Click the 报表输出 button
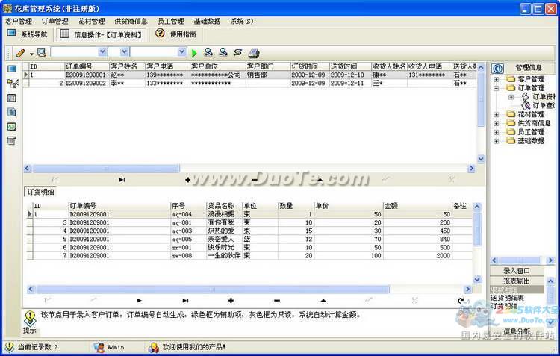 pyautogui.click(x=517, y=281)
